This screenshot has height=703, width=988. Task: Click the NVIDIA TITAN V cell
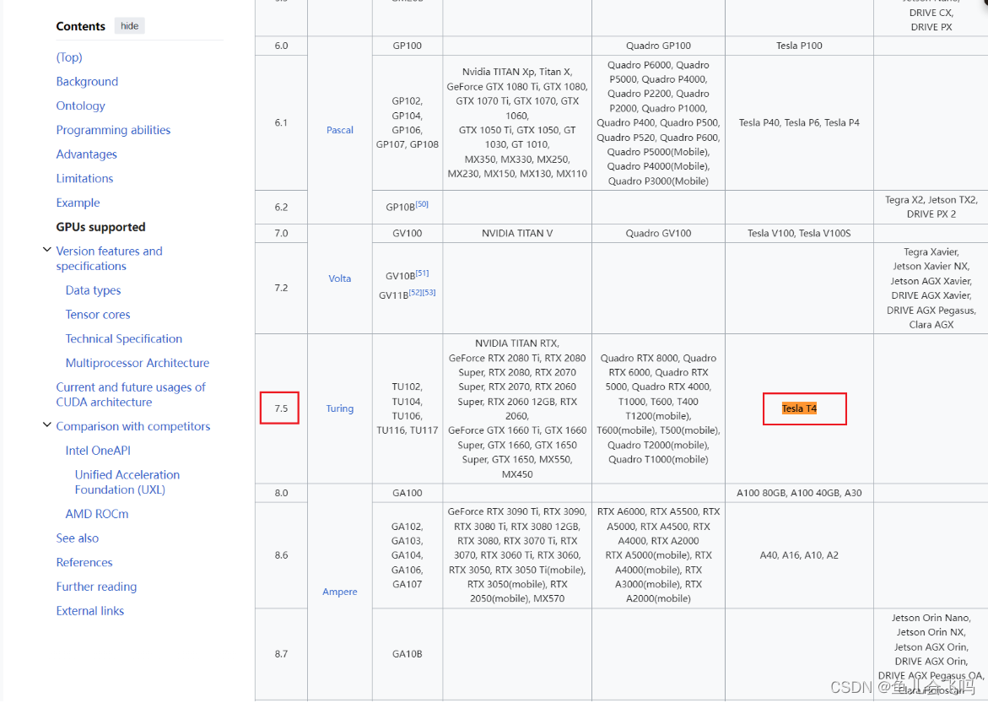pyautogui.click(x=517, y=233)
